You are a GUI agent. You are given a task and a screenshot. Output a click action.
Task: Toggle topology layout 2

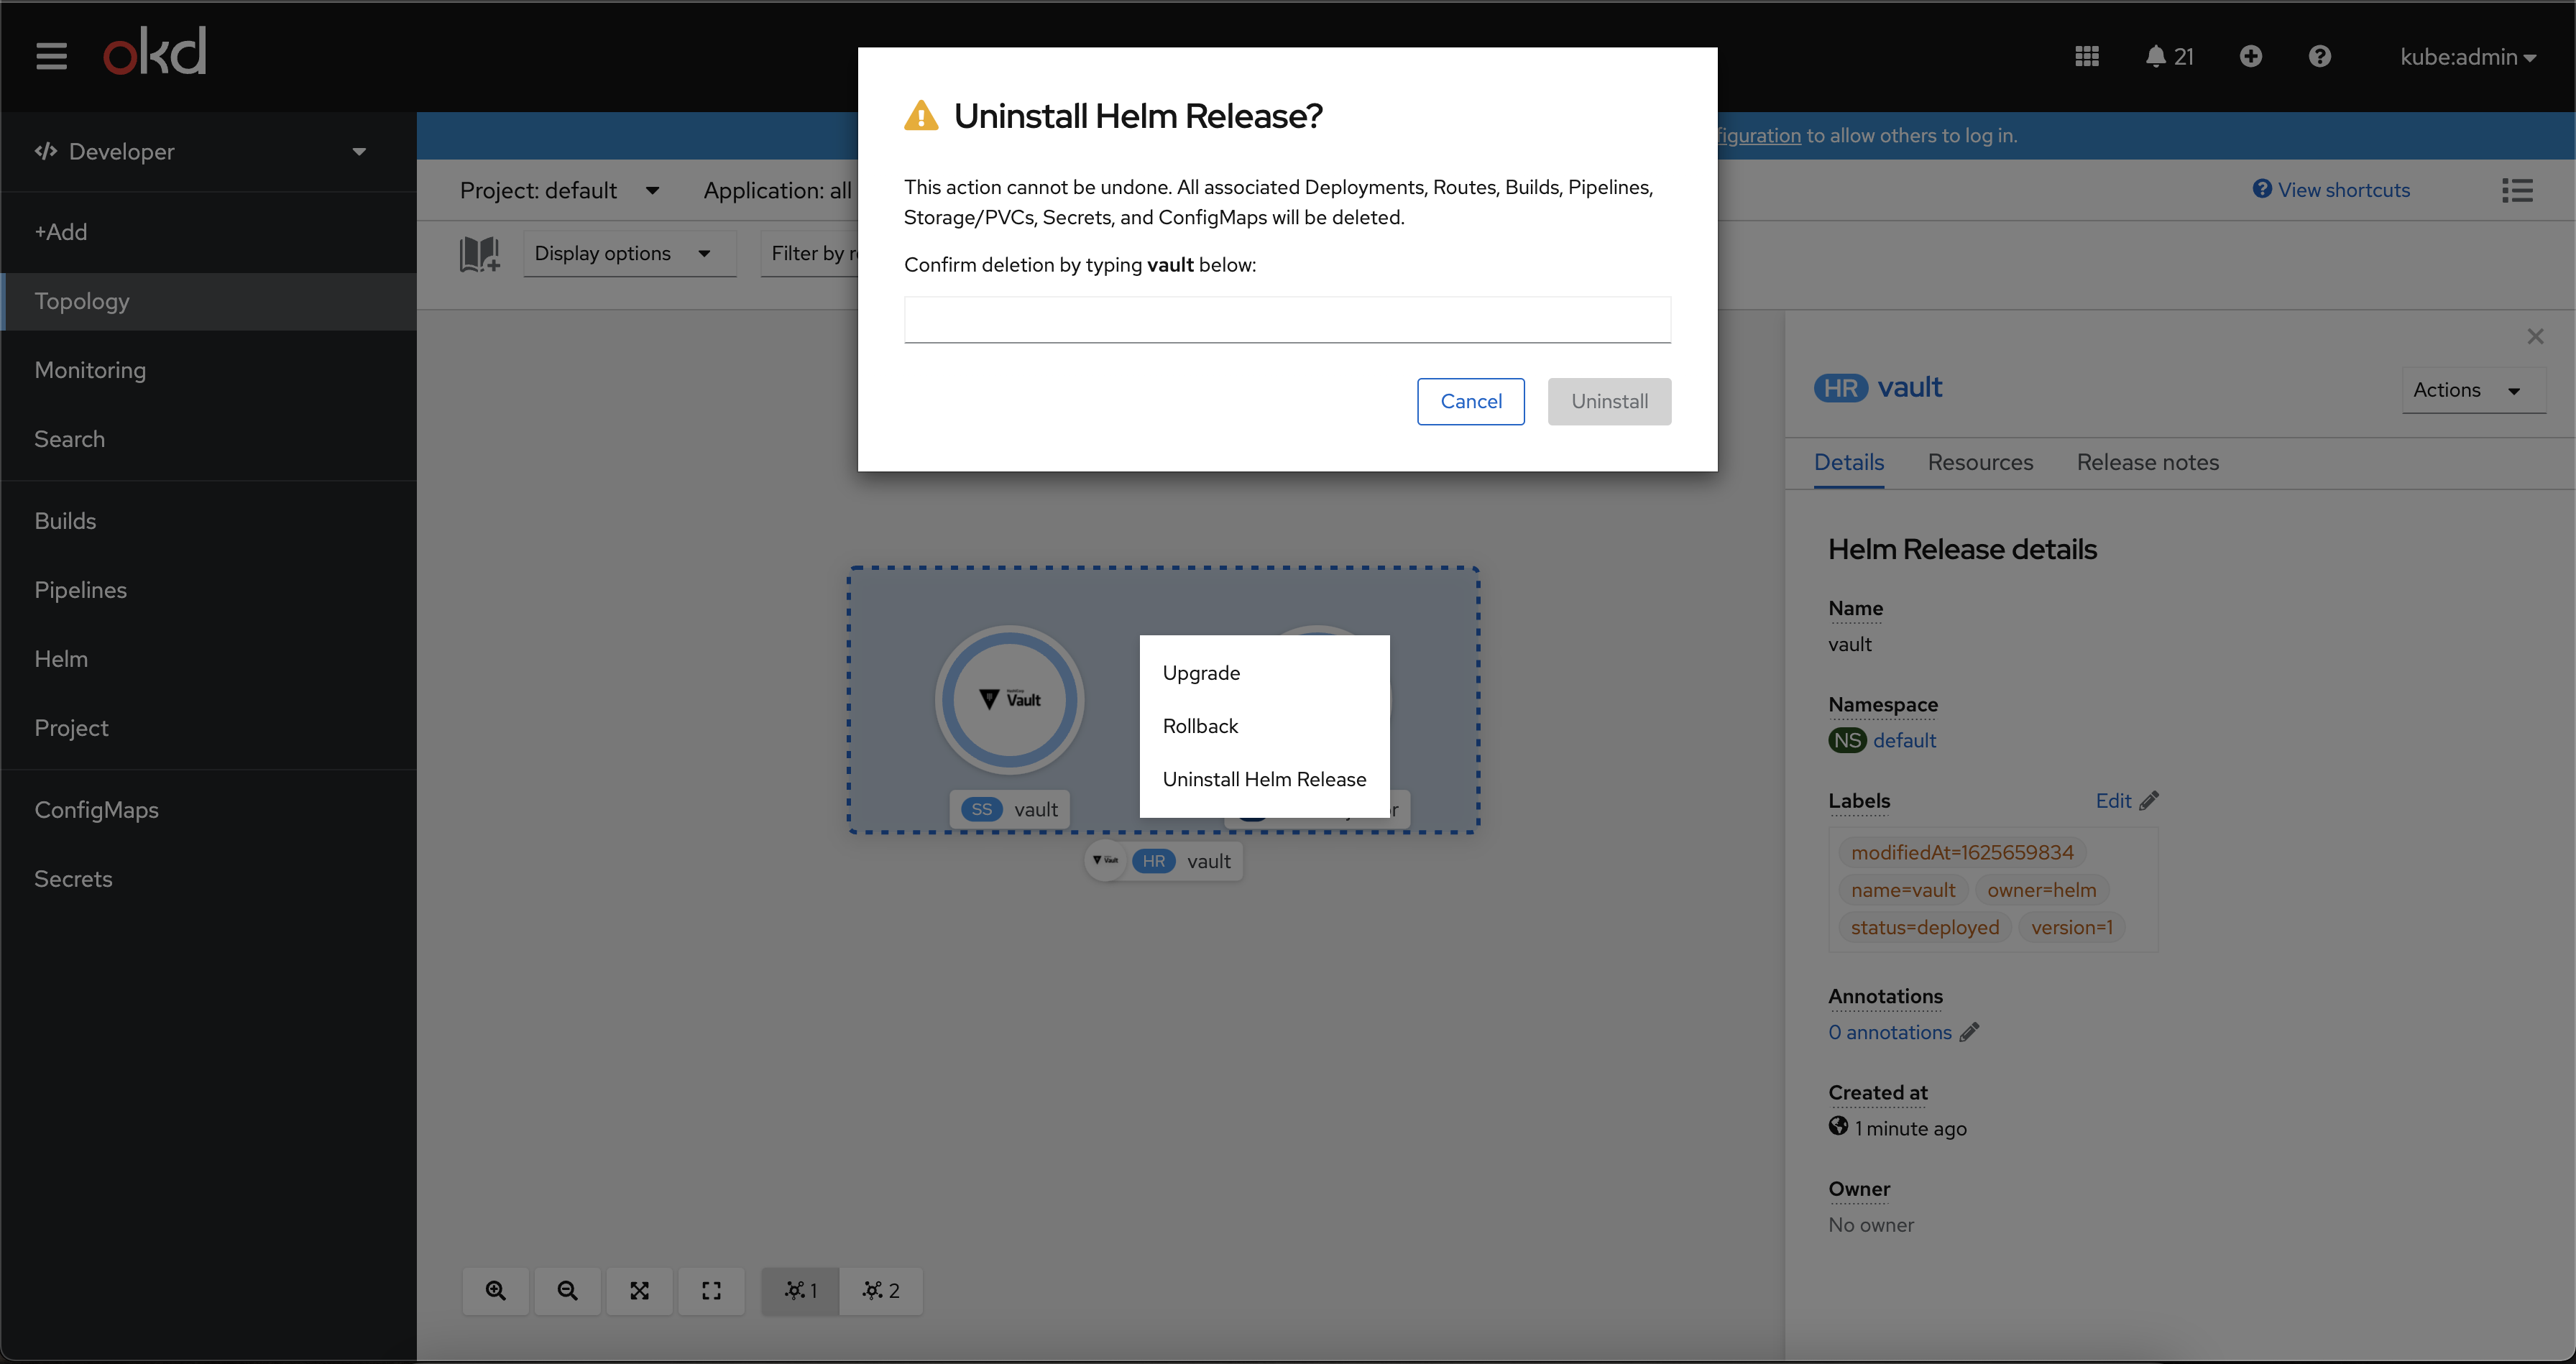tap(880, 1290)
